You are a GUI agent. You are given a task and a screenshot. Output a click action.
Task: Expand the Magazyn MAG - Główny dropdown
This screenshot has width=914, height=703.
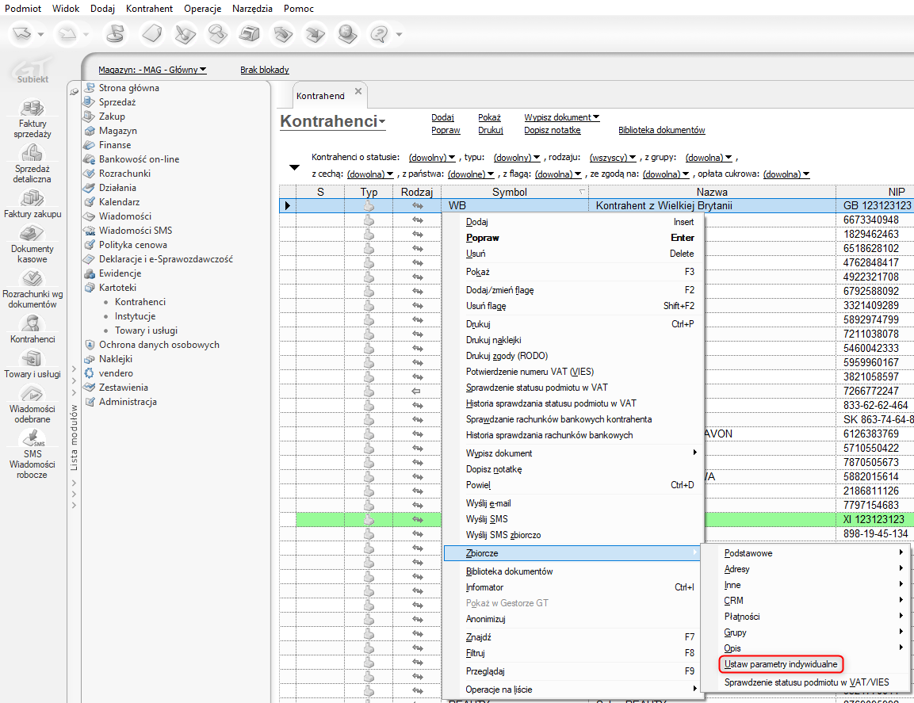pyautogui.click(x=152, y=70)
